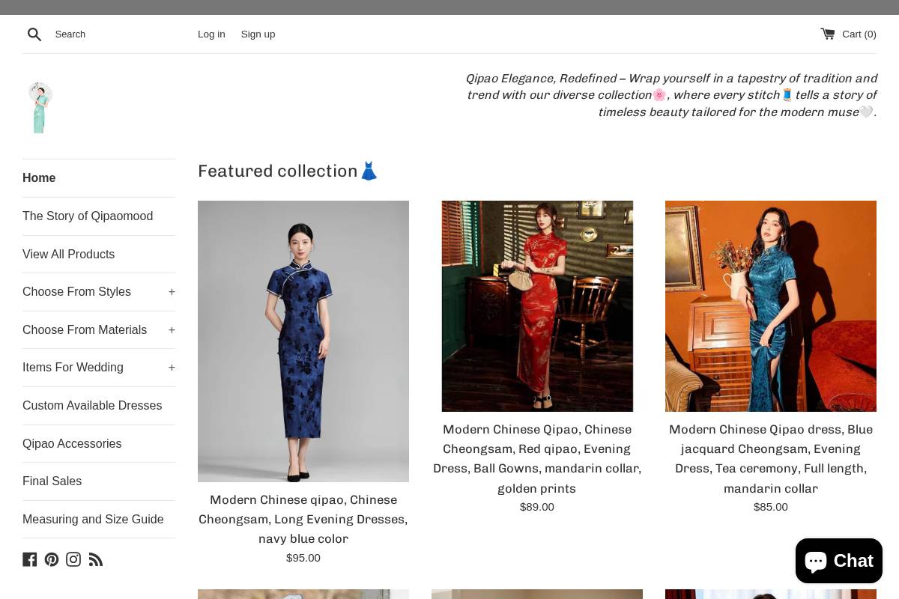
Task: Open the Shopify chat widget
Action: click(838, 561)
